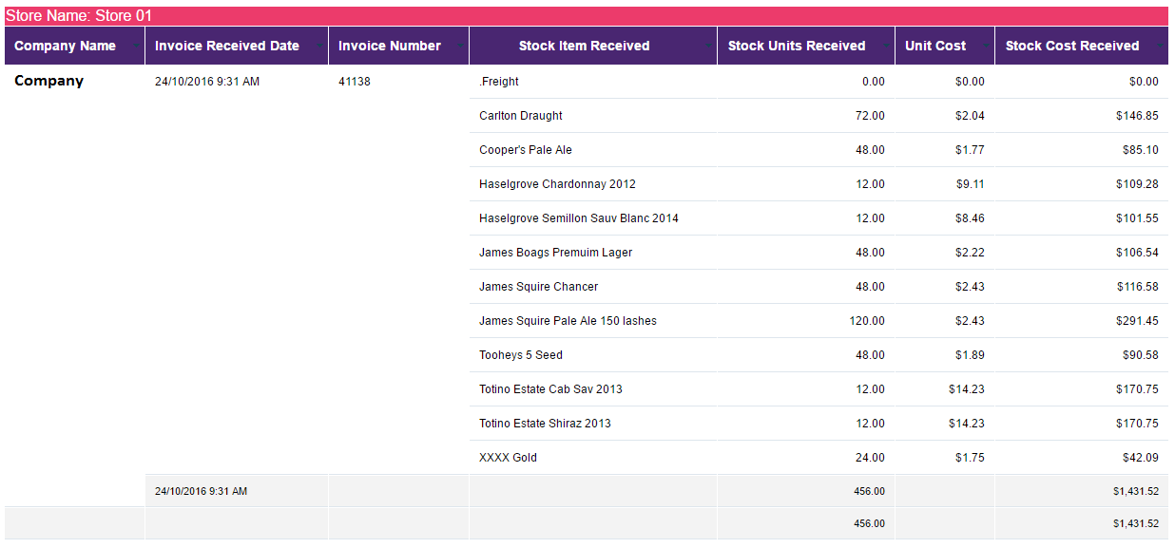Select the $291.45 stock cost value
Viewport: 1175px width, 548px height.
(1137, 321)
